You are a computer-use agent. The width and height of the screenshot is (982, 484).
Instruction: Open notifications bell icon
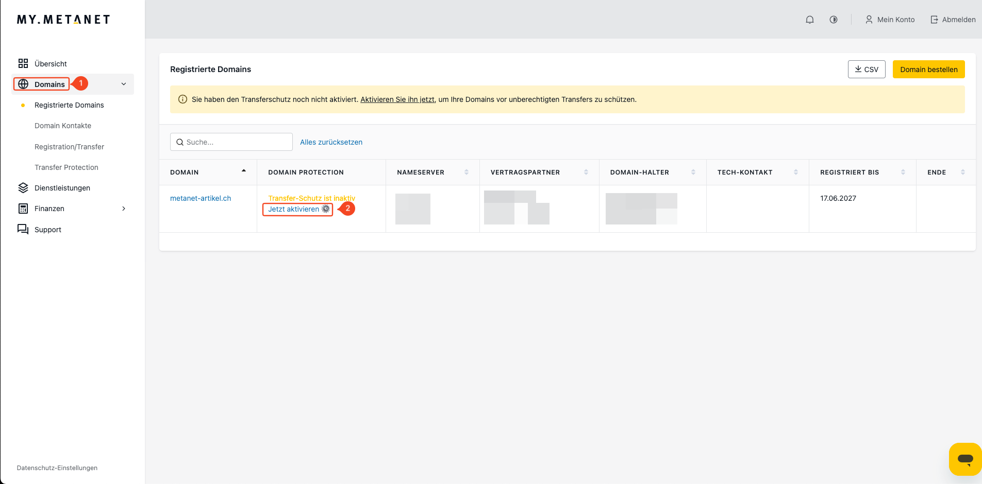(x=810, y=20)
